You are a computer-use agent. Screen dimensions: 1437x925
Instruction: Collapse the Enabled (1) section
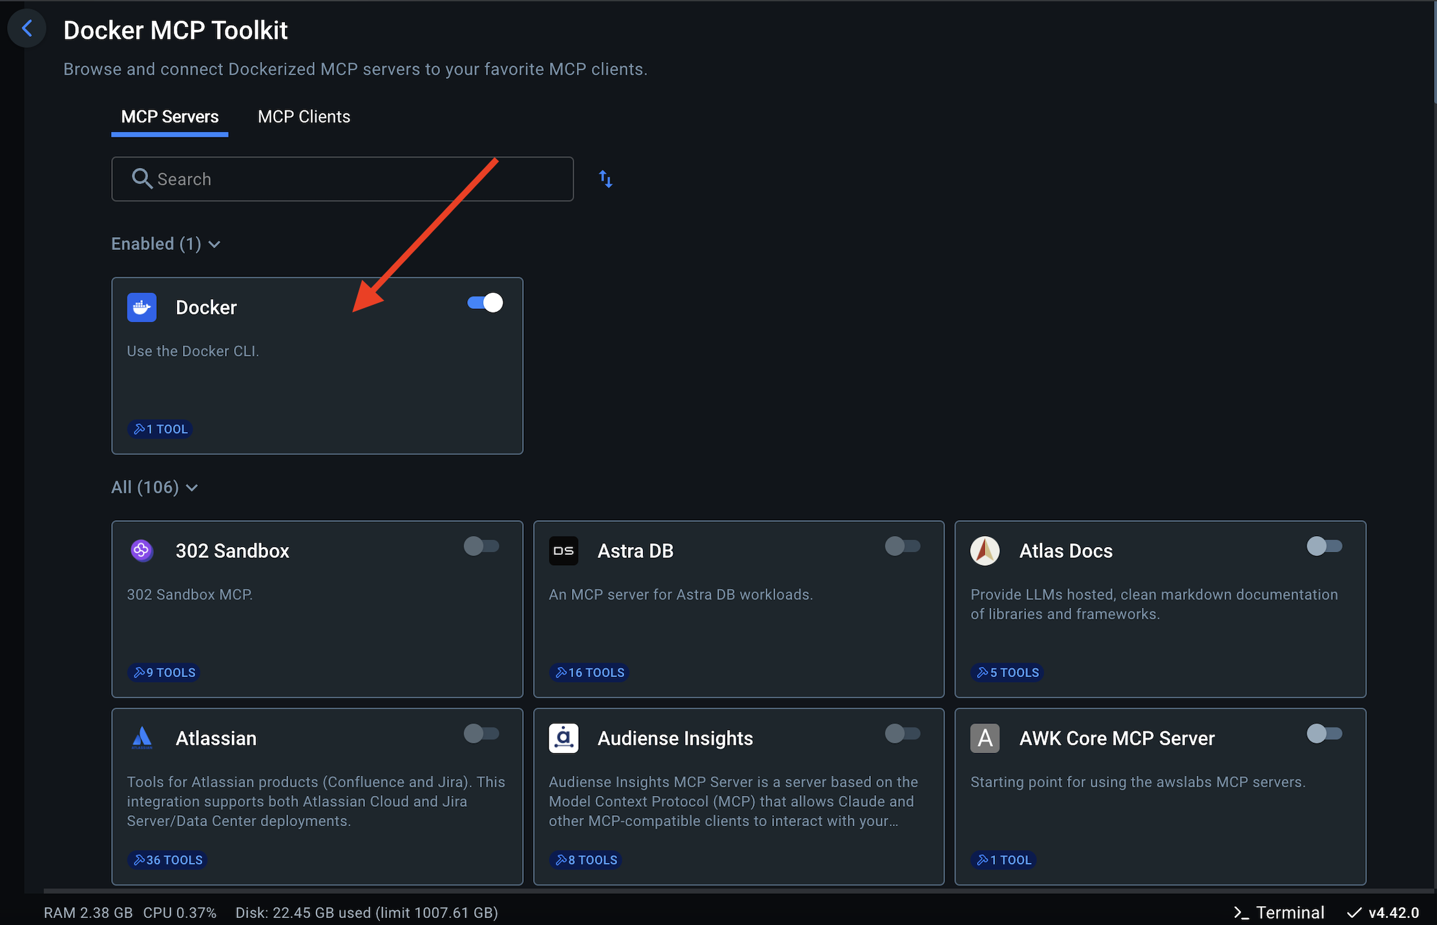tap(166, 244)
